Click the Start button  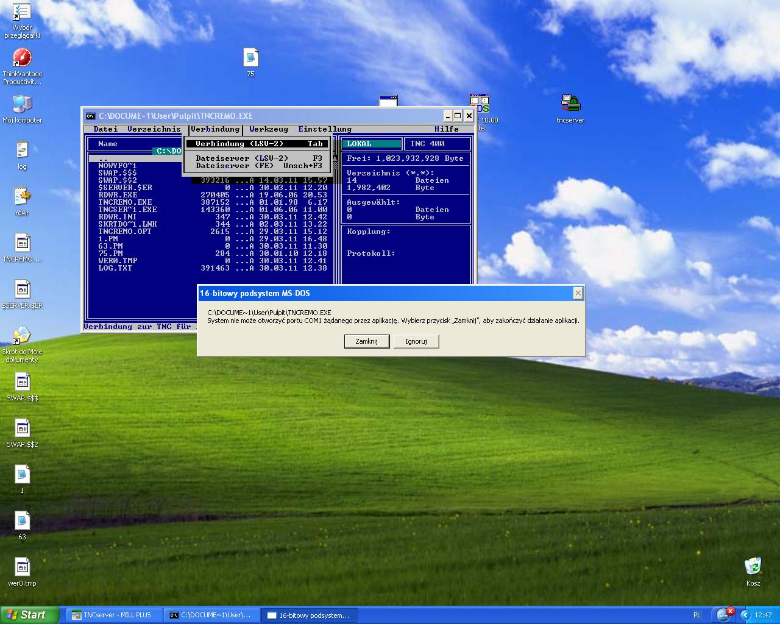[x=29, y=615]
